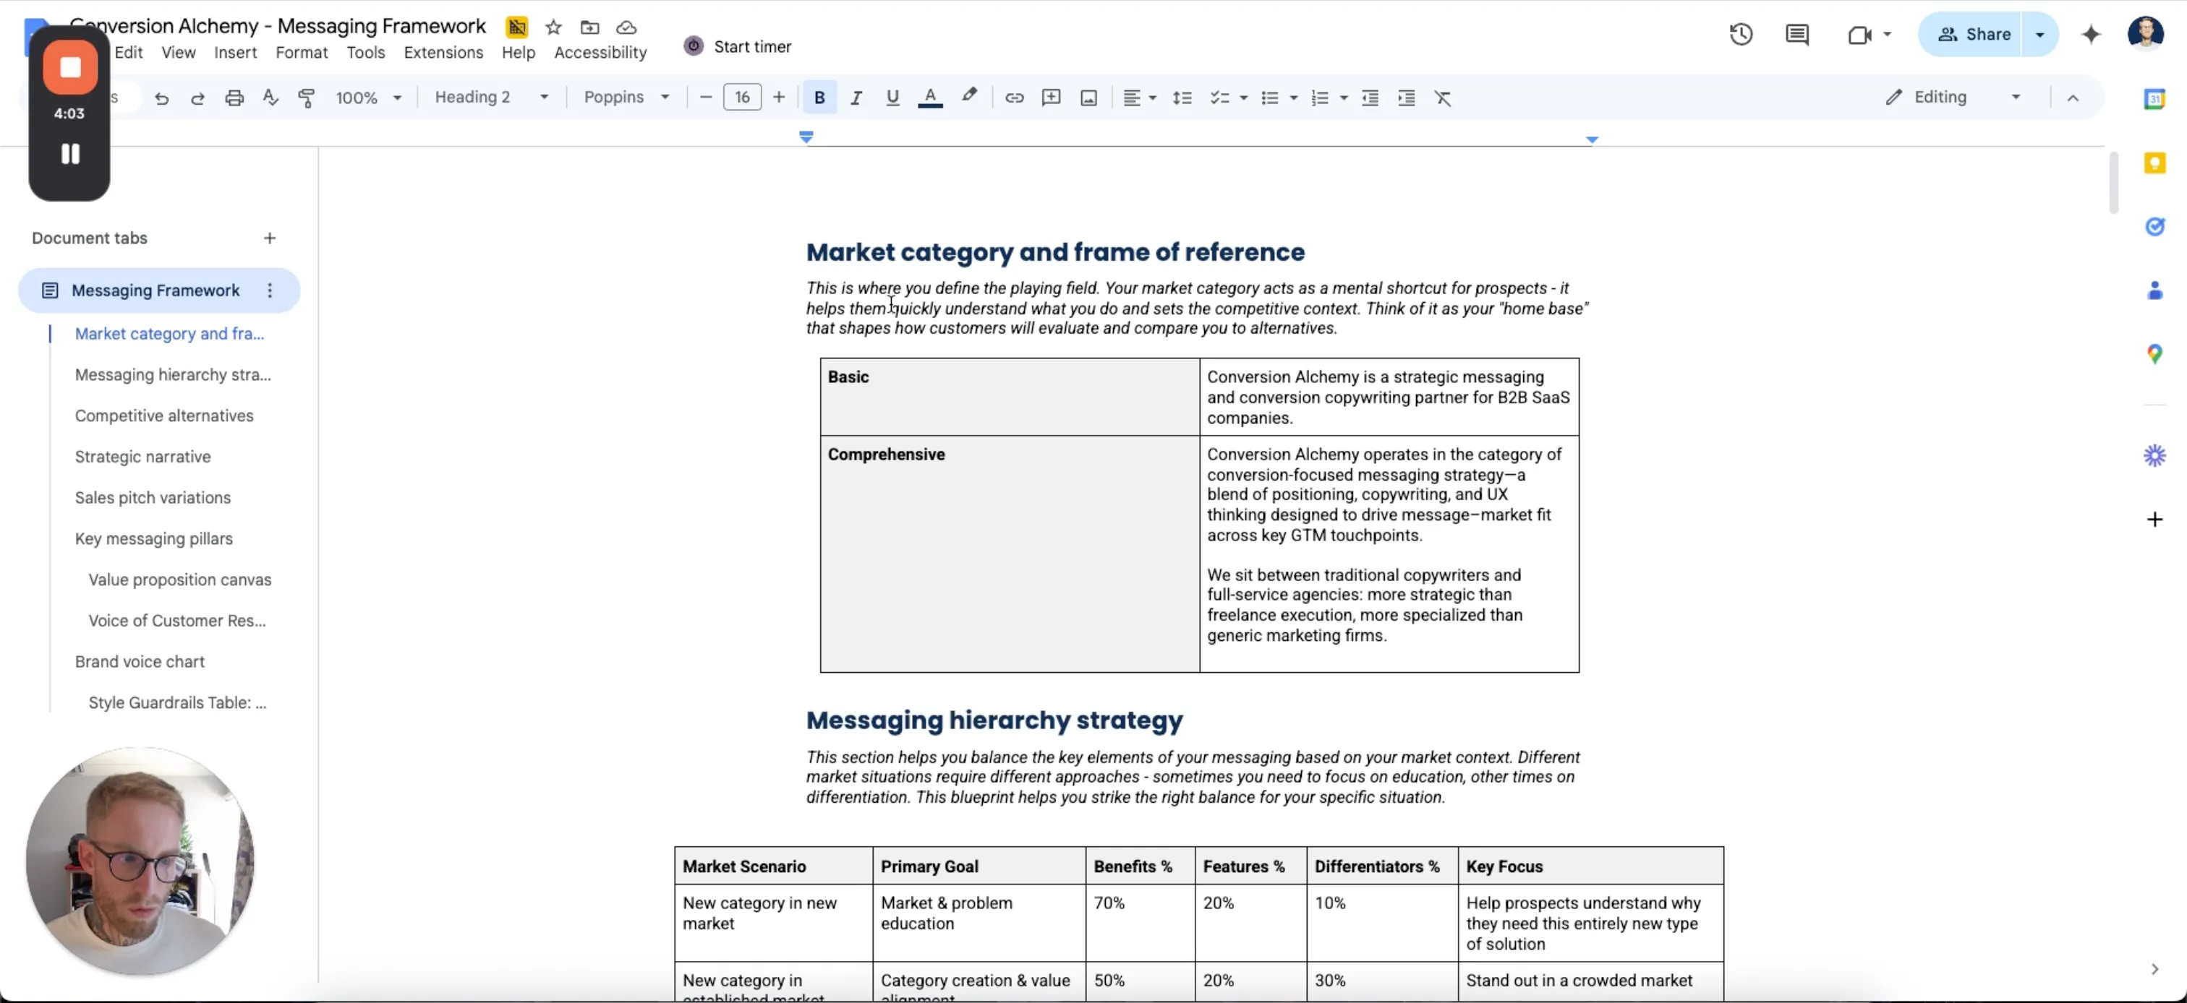
Task: Click the insert link icon
Action: [x=1014, y=98]
